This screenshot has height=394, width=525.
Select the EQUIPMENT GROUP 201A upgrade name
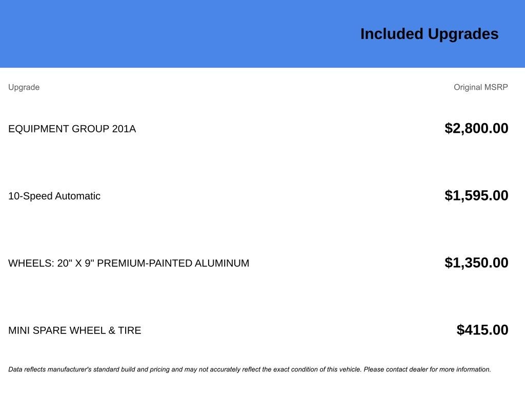pos(72,129)
